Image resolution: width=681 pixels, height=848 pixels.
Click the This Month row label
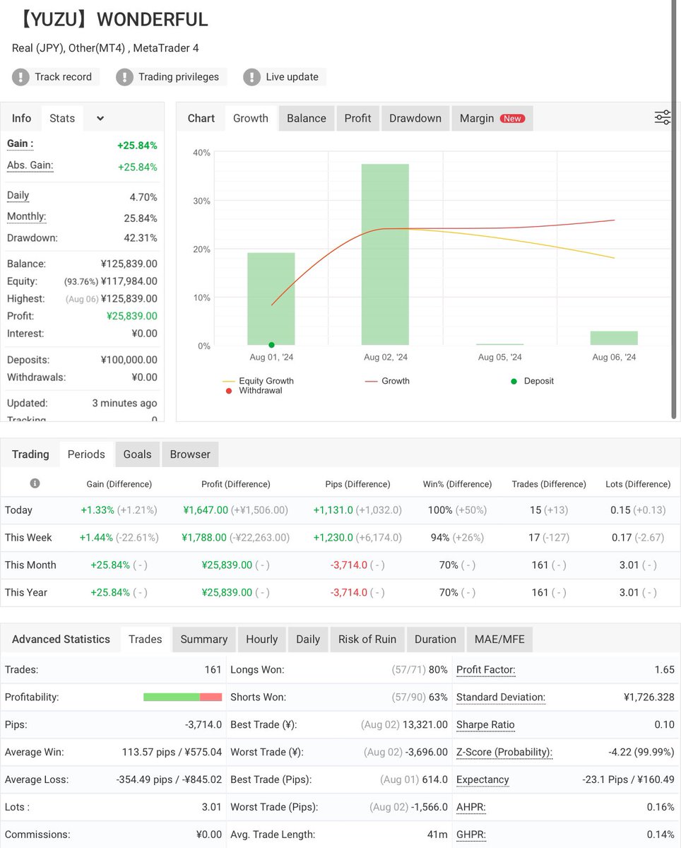point(30,565)
